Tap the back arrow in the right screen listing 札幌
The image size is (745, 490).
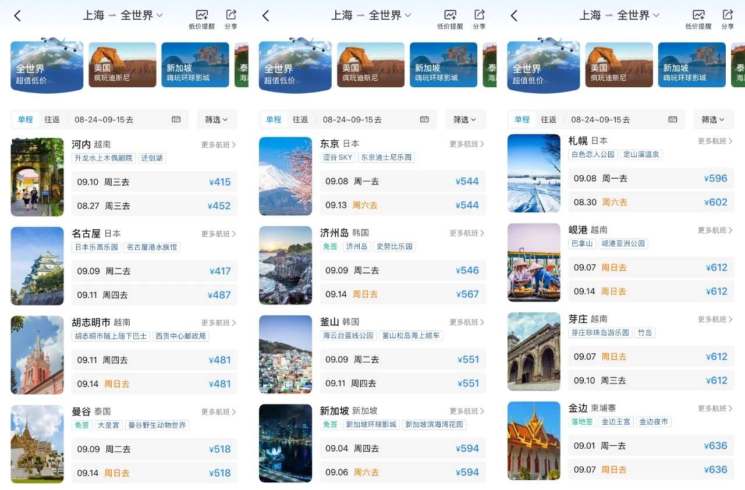coord(514,16)
